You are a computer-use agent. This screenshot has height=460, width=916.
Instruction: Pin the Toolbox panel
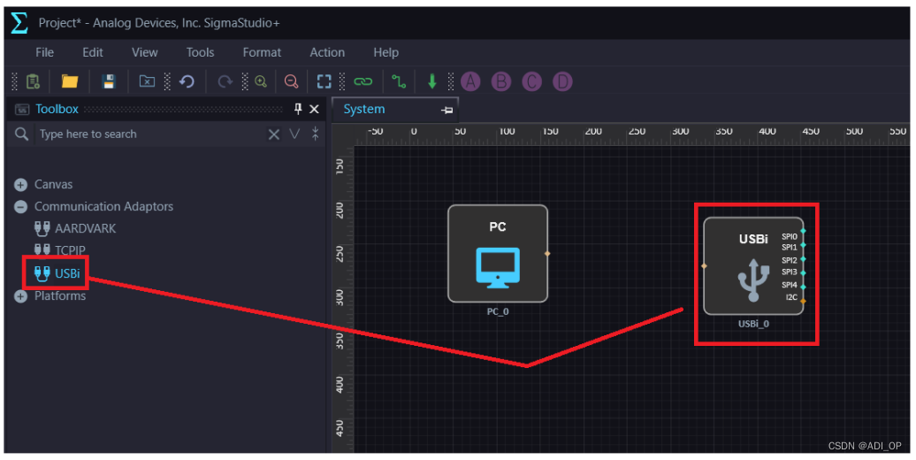[x=298, y=109]
